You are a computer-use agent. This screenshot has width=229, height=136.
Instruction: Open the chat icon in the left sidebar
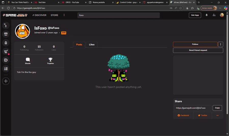pyautogui.click(x=6, y=25)
